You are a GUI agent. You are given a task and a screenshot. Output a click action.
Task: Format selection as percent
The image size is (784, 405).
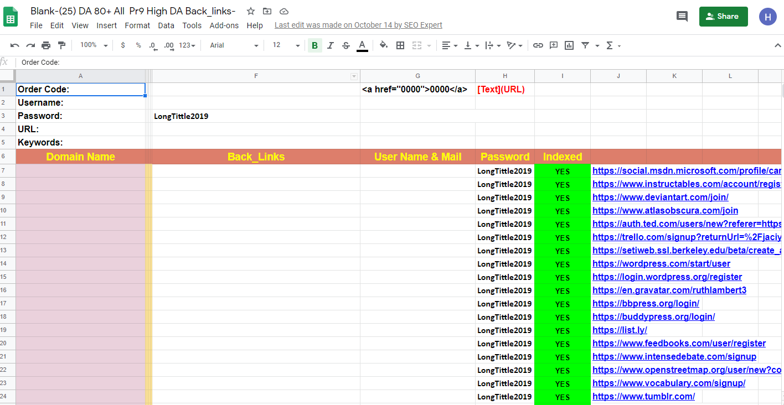click(x=138, y=45)
